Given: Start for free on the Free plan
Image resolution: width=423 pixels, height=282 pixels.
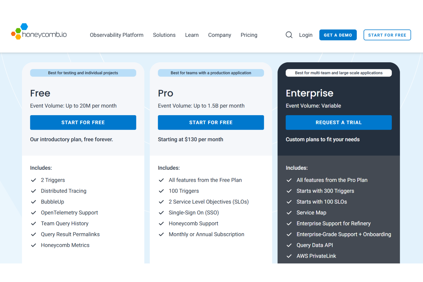Looking at the screenshot, I should click(83, 122).
